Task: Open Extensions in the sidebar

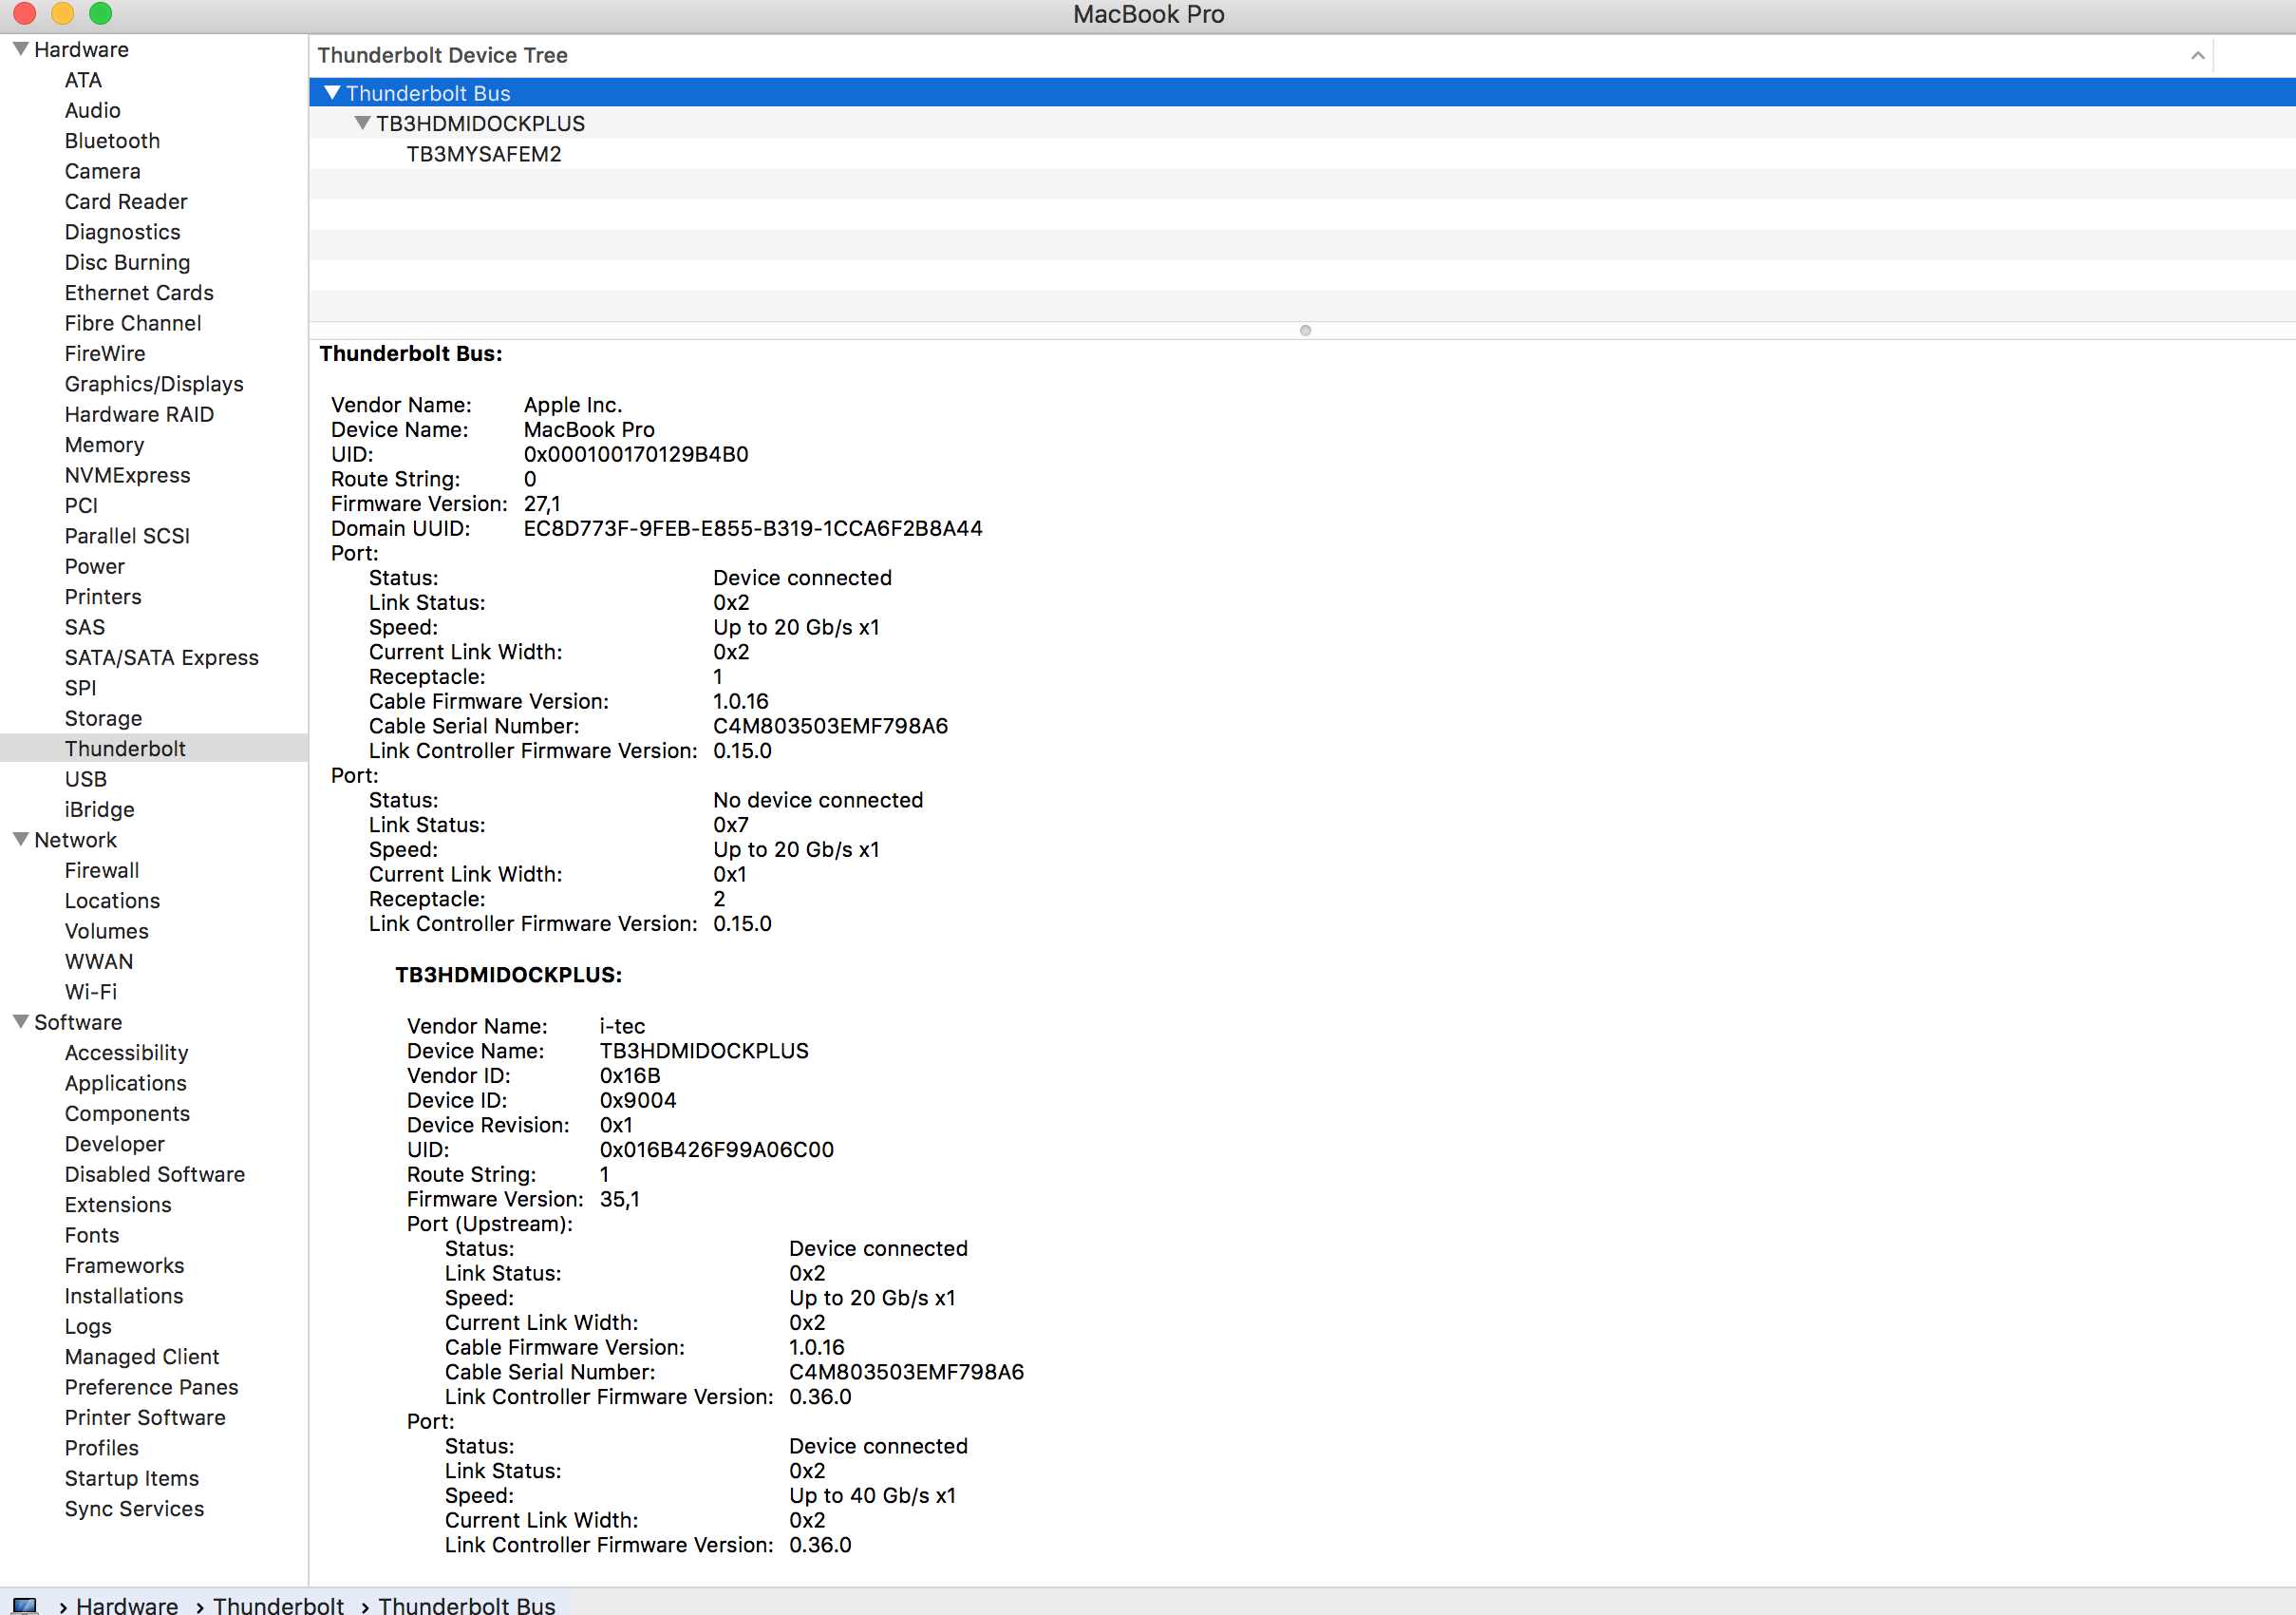Action: 118,1205
